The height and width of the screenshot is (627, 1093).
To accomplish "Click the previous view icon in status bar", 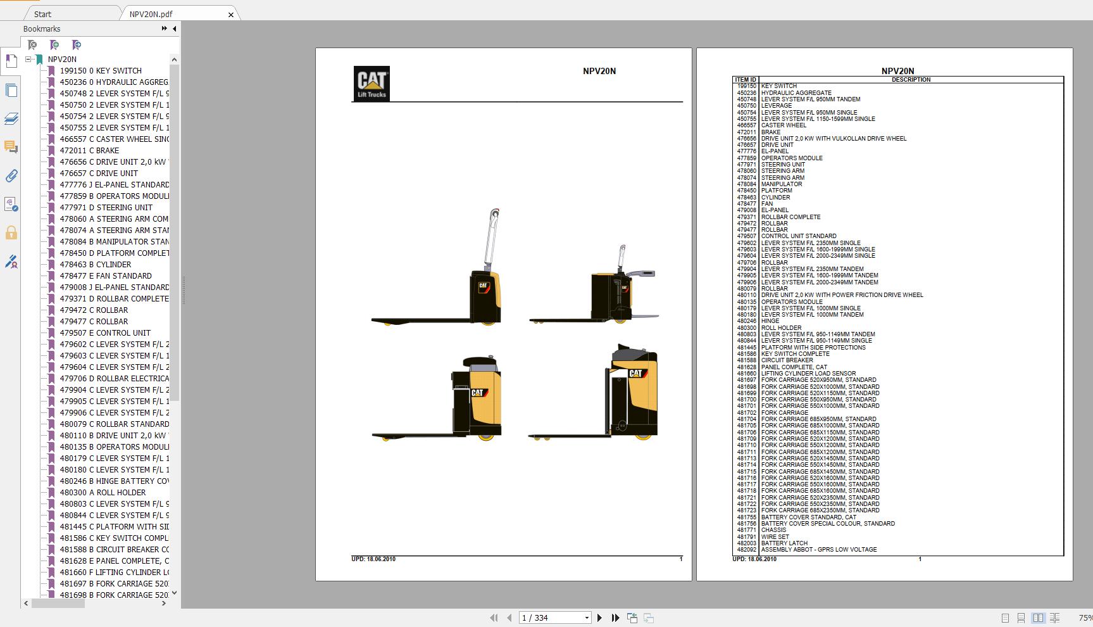I will [632, 617].
